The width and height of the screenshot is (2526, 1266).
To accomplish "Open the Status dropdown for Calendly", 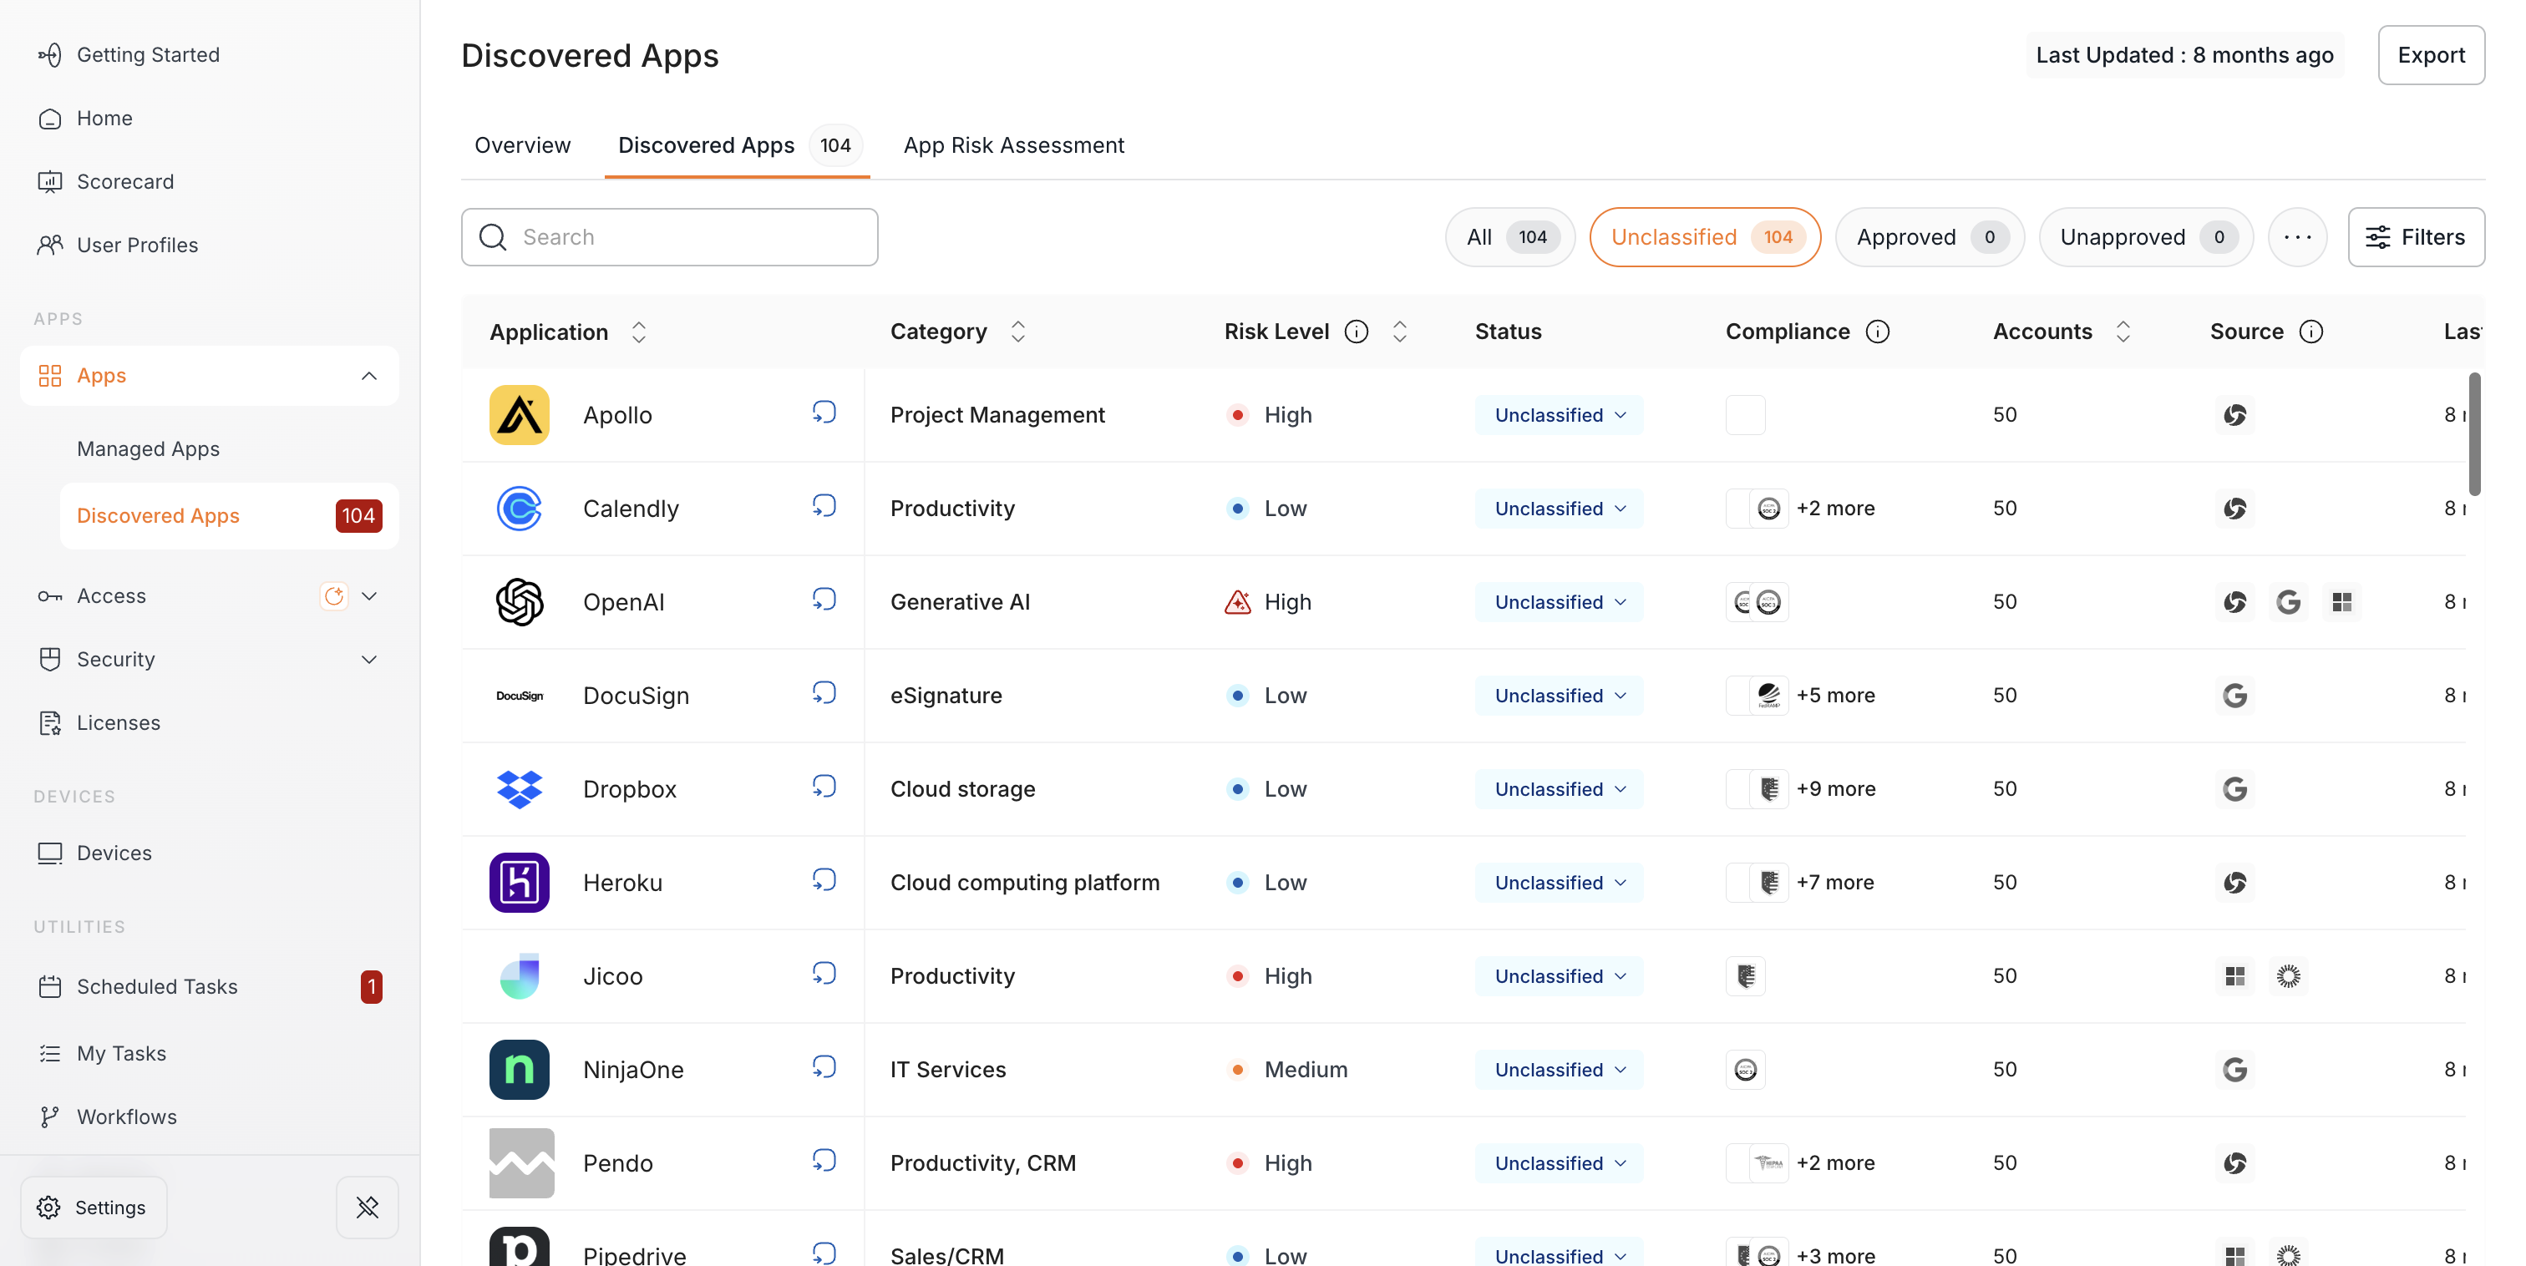I will (1560, 508).
